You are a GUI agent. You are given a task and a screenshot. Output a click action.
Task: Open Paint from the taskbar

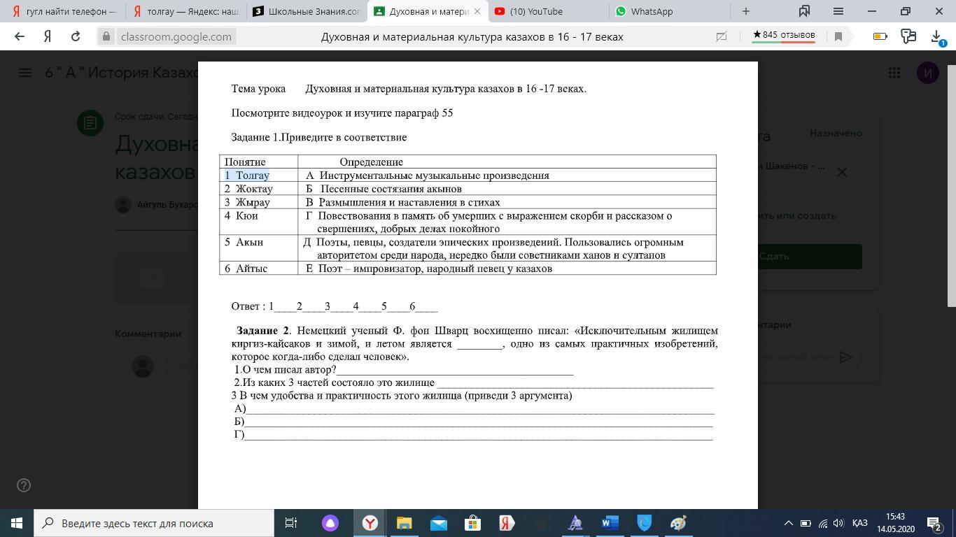point(678,523)
